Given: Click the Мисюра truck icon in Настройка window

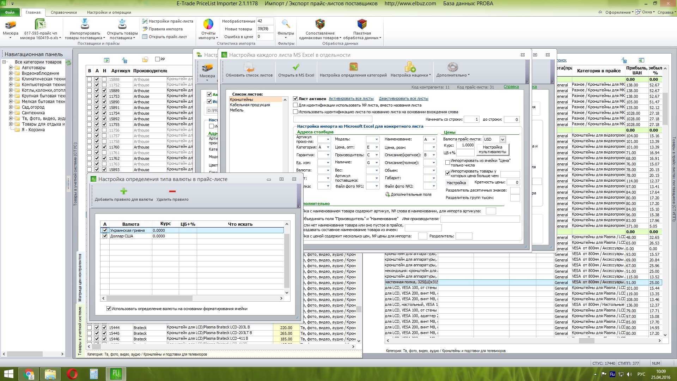Looking at the screenshot, I should point(207,68).
